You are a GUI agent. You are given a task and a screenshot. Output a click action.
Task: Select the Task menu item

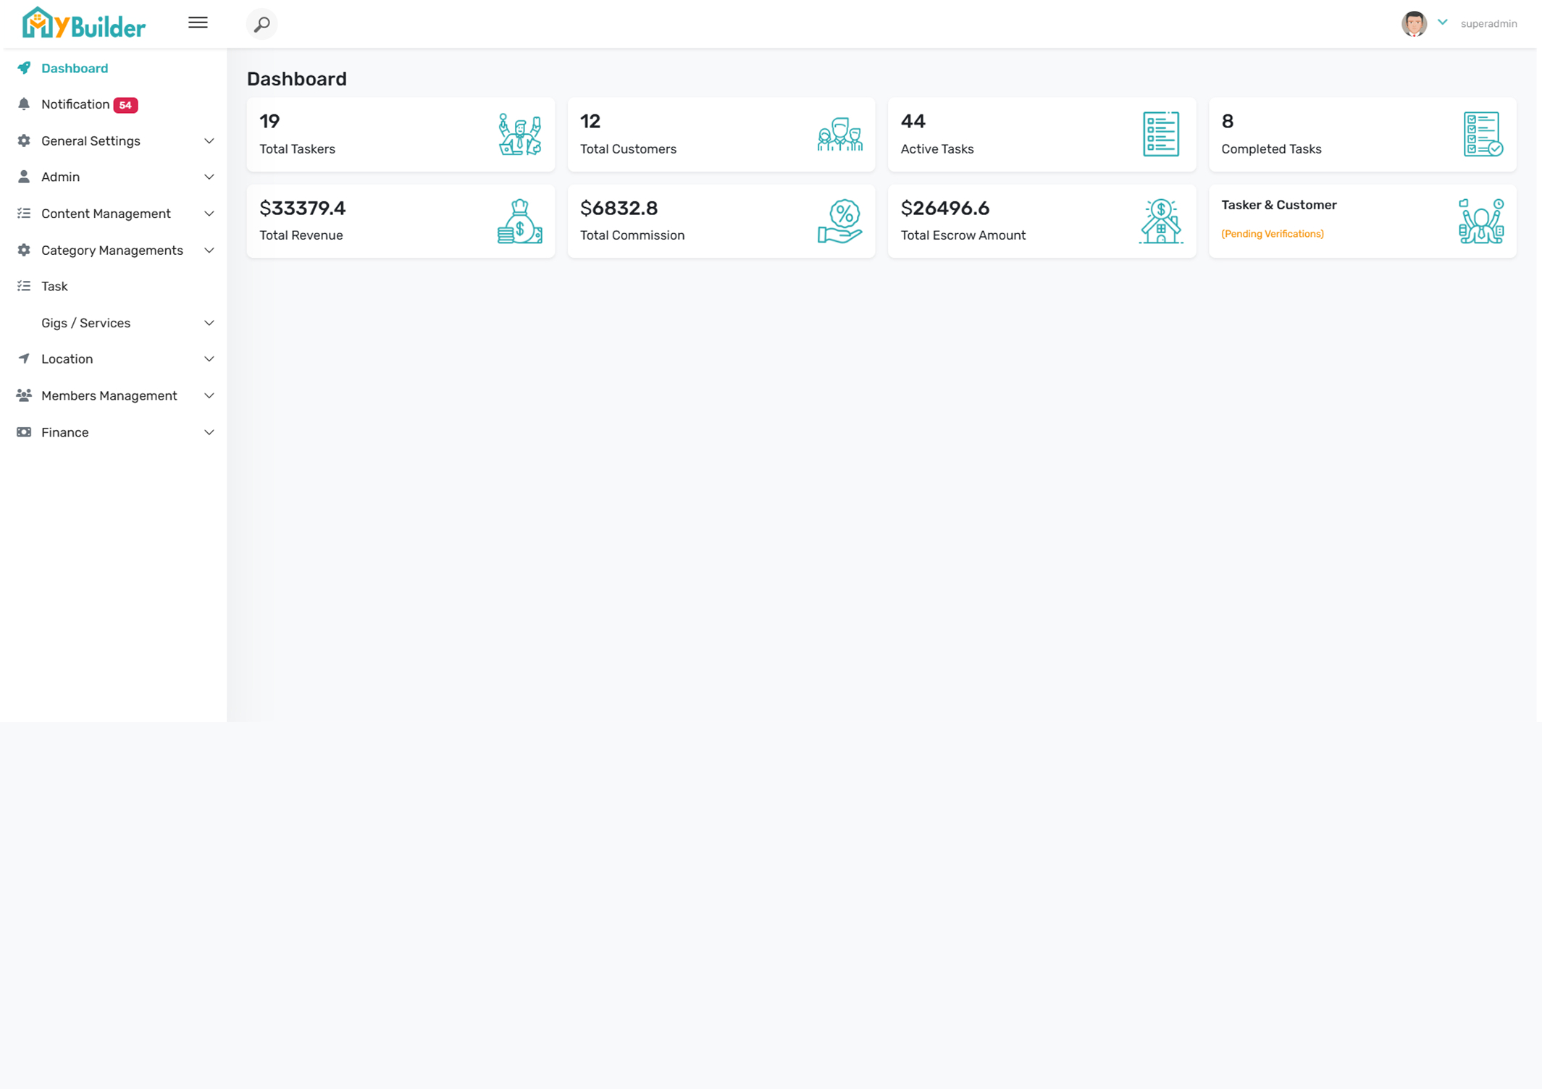point(54,287)
